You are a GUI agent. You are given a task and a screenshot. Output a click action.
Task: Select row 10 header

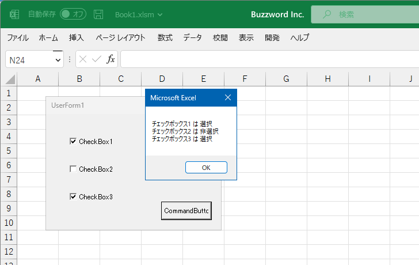[x=9, y=223]
